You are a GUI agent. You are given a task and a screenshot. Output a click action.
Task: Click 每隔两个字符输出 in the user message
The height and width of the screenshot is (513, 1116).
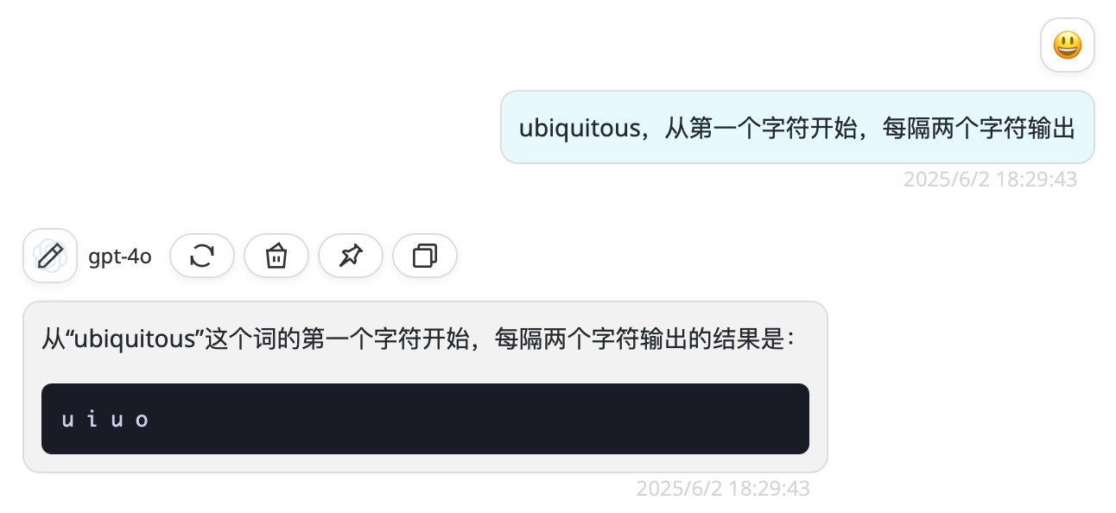pos(979,130)
